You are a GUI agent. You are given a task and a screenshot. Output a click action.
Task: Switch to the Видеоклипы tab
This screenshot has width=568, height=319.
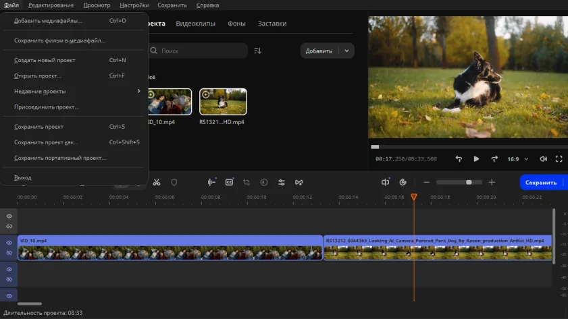[x=195, y=24]
